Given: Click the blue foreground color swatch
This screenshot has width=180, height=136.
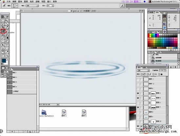Looking at the screenshot, I should click(4, 61).
